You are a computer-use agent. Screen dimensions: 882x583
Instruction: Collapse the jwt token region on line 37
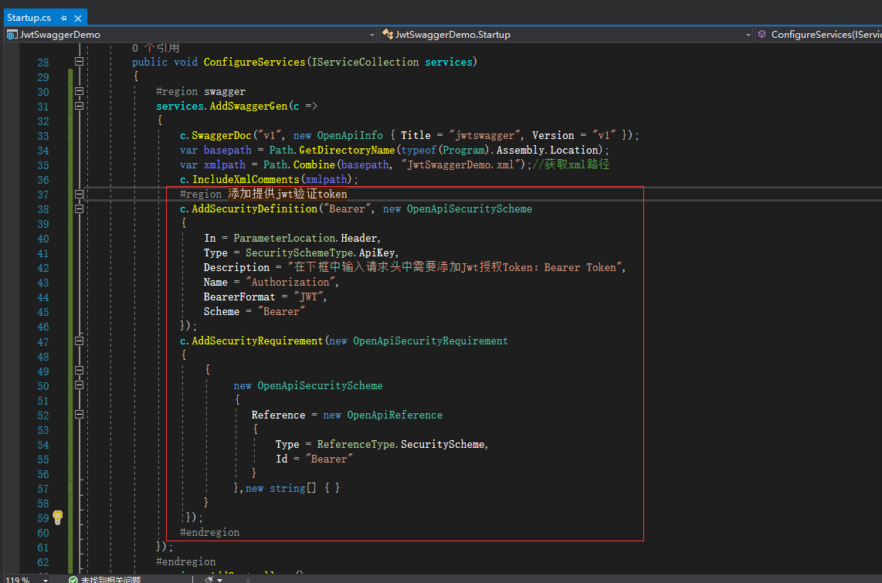79,194
